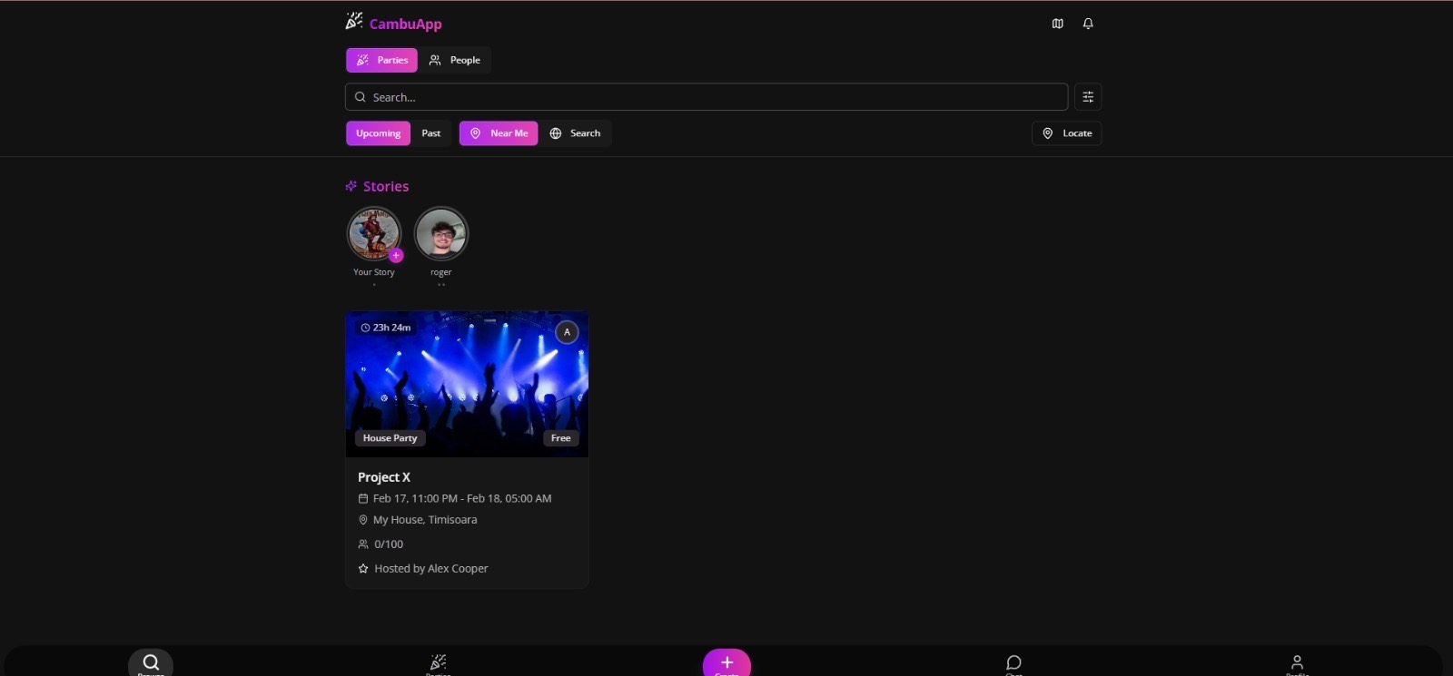
Task: Click the Locate button
Action: (x=1067, y=133)
